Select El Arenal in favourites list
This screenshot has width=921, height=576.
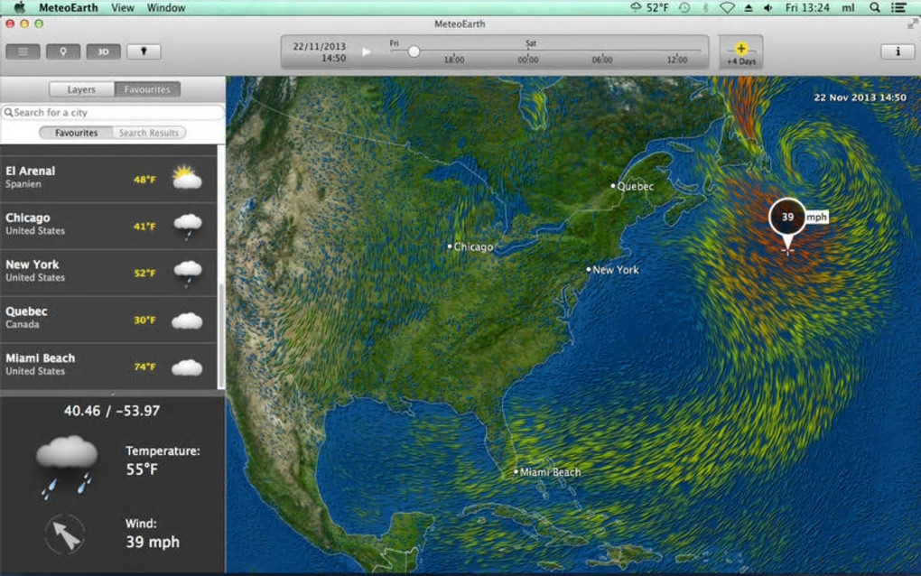tap(108, 179)
